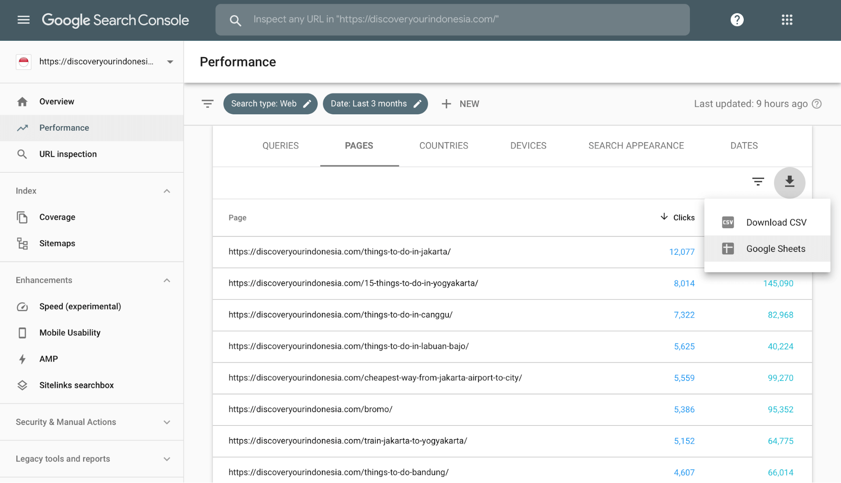Toggle the Date: Last 3 months filter
The height and width of the screenshot is (483, 841).
tap(374, 103)
